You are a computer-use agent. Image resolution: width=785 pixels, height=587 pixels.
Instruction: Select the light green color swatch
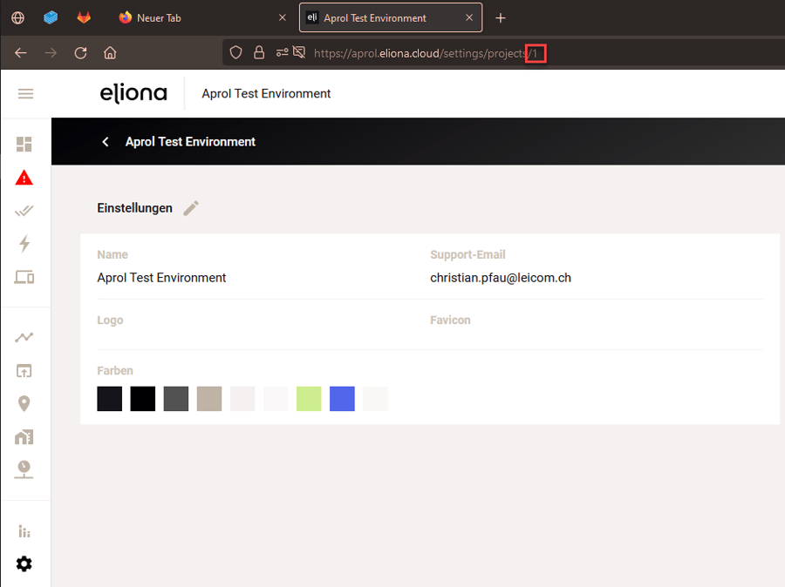pos(309,399)
